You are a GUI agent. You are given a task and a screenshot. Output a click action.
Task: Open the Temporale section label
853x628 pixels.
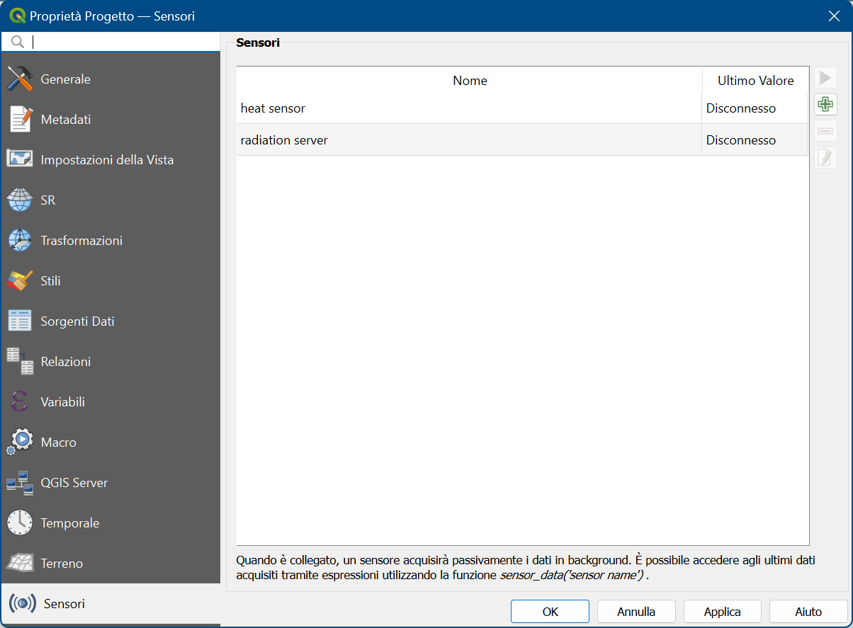coord(70,523)
